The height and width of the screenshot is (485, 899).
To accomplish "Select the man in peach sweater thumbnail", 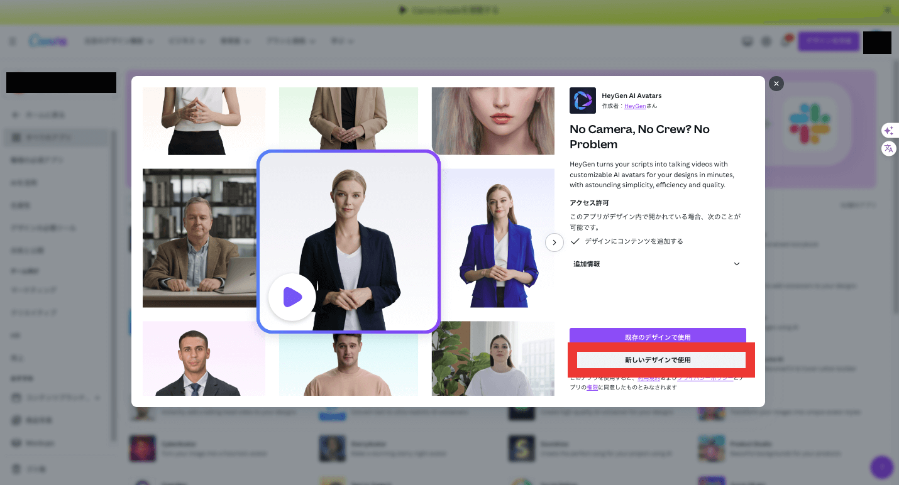I will (x=348, y=365).
